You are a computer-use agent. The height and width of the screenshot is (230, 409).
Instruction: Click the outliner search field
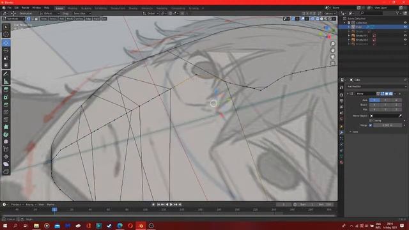pos(372,13)
